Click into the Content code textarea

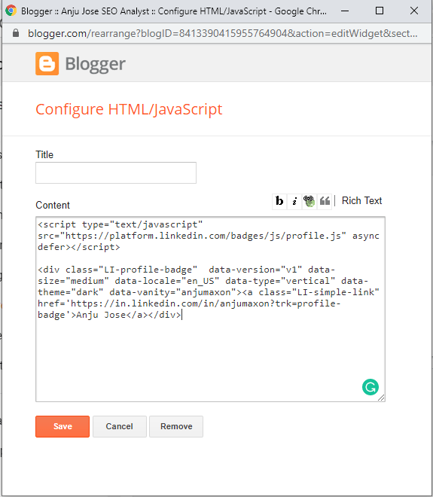click(211, 309)
